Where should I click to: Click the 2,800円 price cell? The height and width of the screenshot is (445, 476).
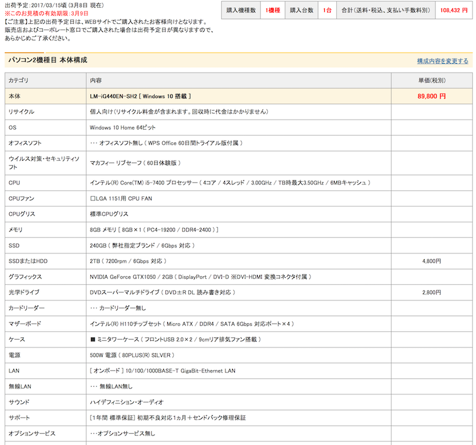click(431, 292)
